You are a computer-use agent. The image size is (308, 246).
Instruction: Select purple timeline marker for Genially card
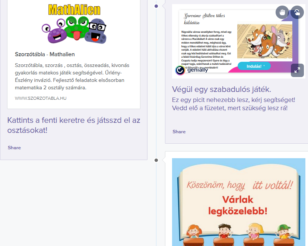156,6
